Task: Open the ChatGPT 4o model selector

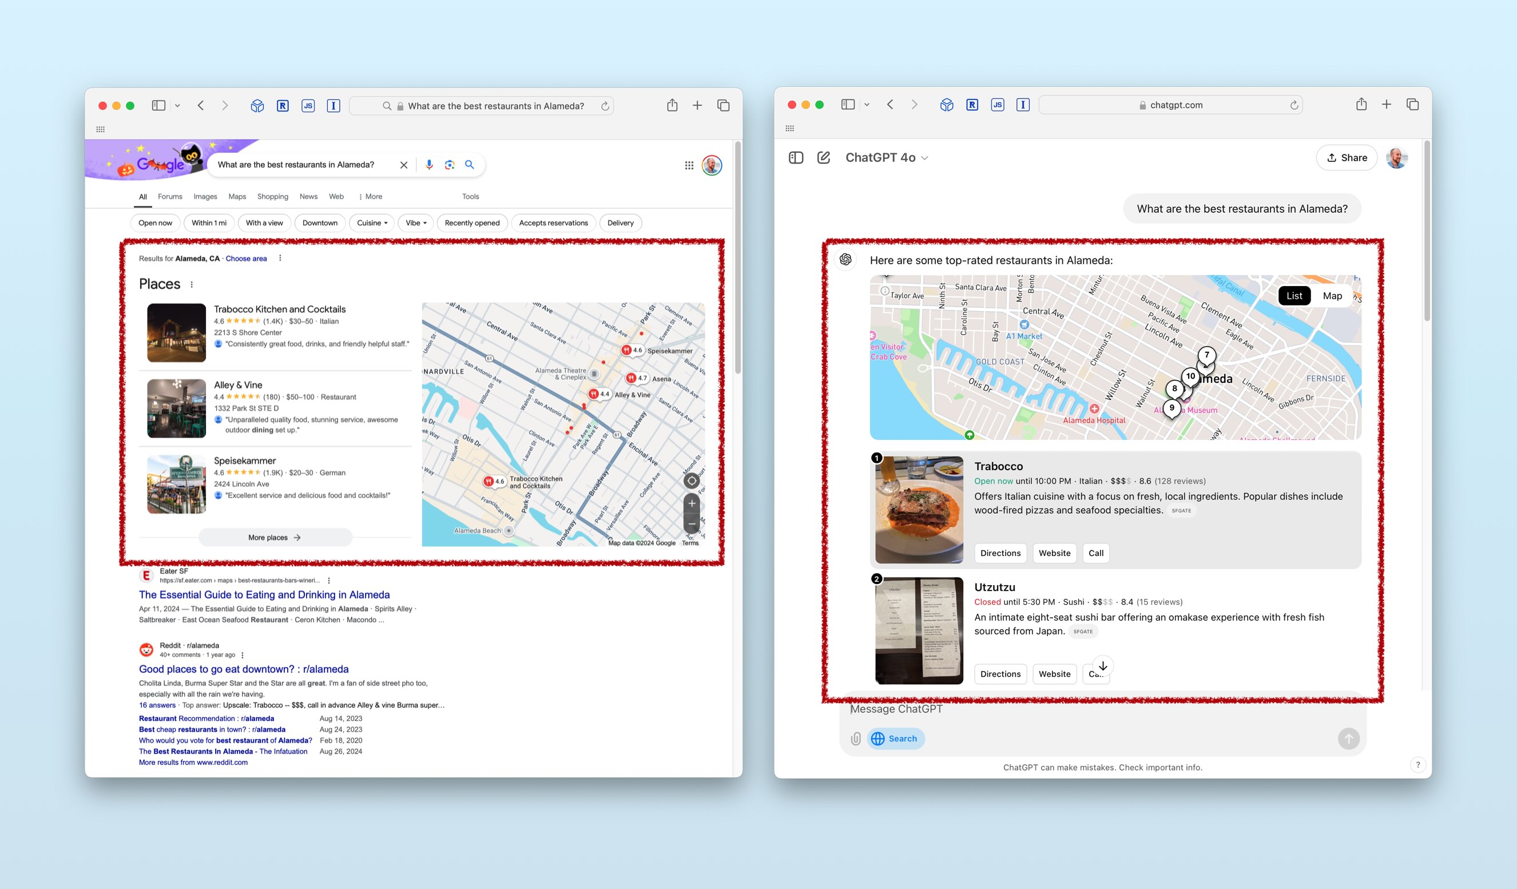Action: pyautogui.click(x=886, y=158)
